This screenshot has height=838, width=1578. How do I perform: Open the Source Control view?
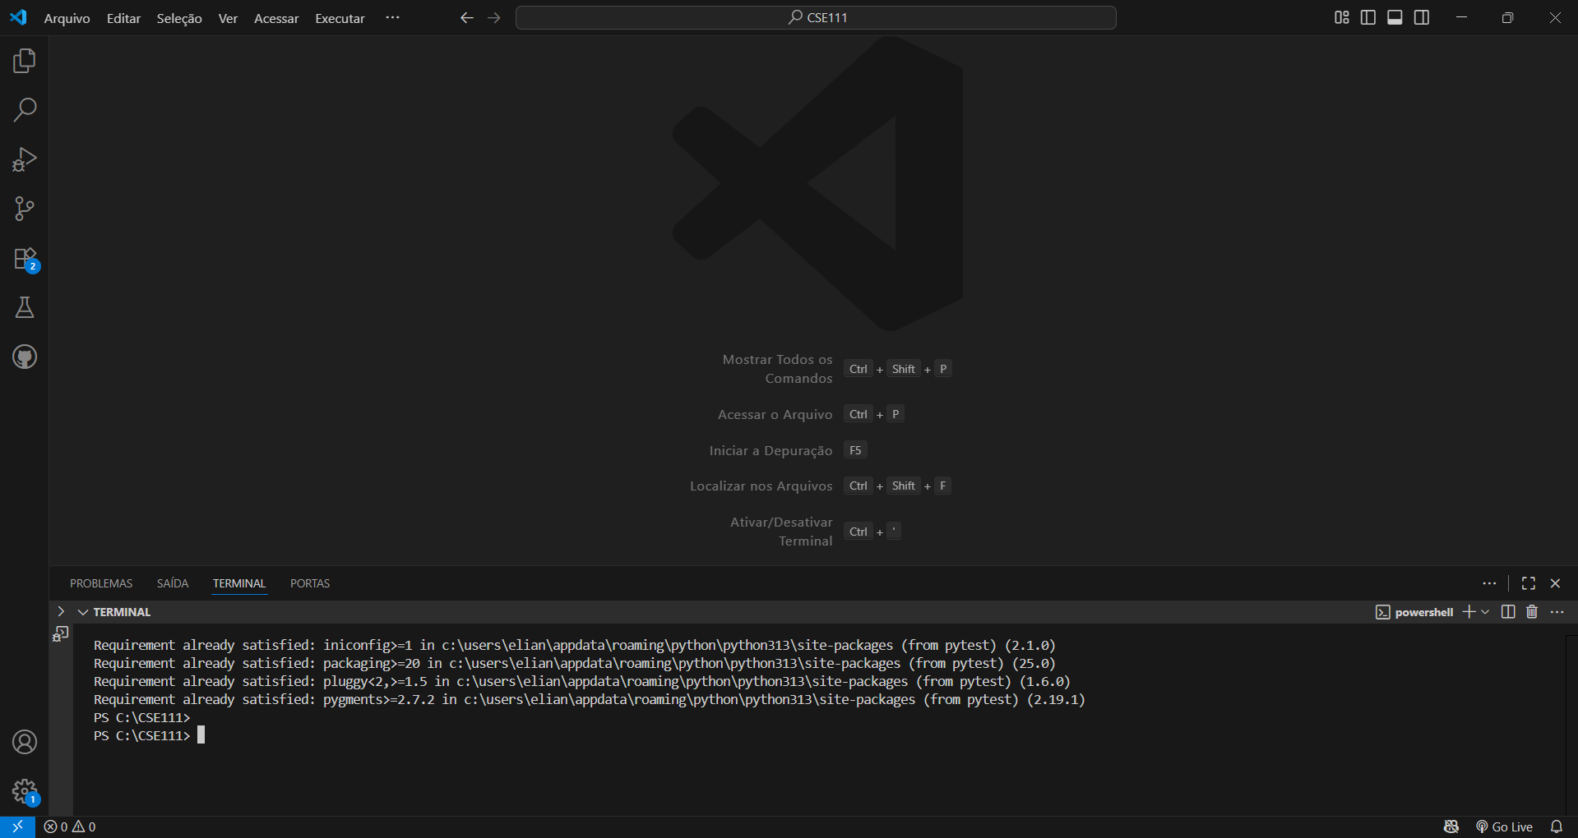tap(25, 209)
